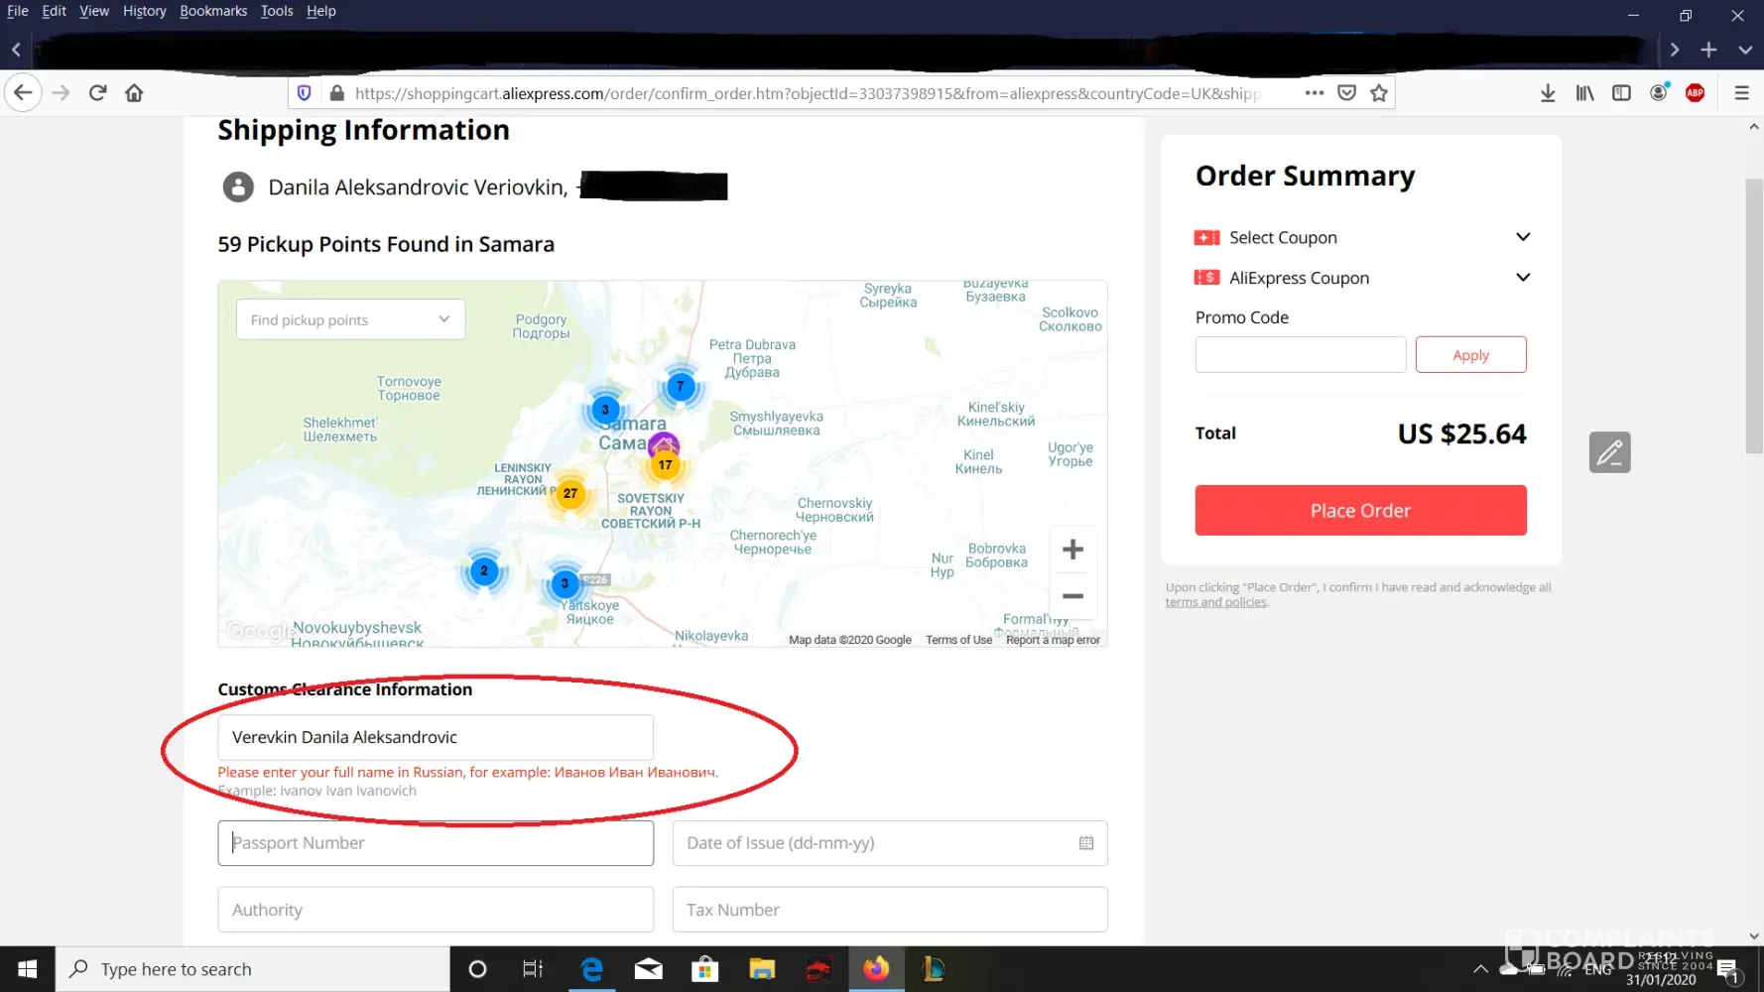This screenshot has width=1764, height=992.
Task: Open a new browser tab
Action: pos(1708,50)
